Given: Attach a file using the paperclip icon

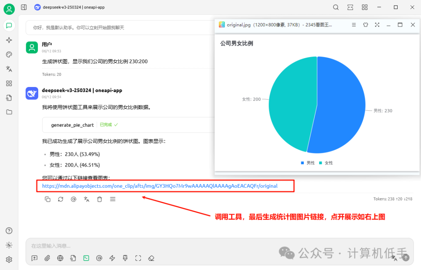Looking at the screenshot, I should (47, 258).
